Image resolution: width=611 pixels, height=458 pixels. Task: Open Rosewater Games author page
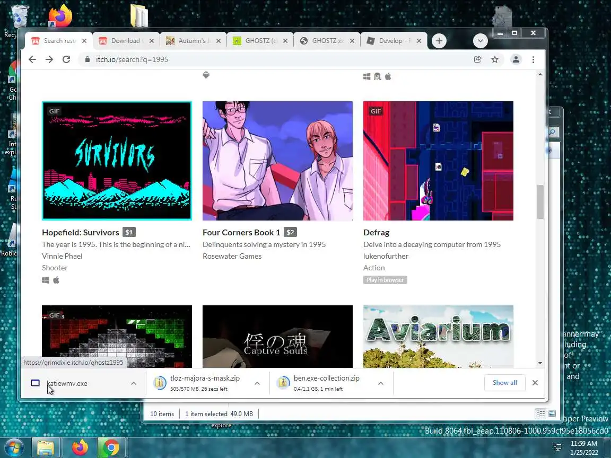pos(232,256)
